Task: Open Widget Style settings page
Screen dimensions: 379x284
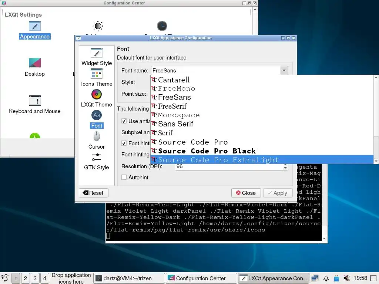Action: 97,57
